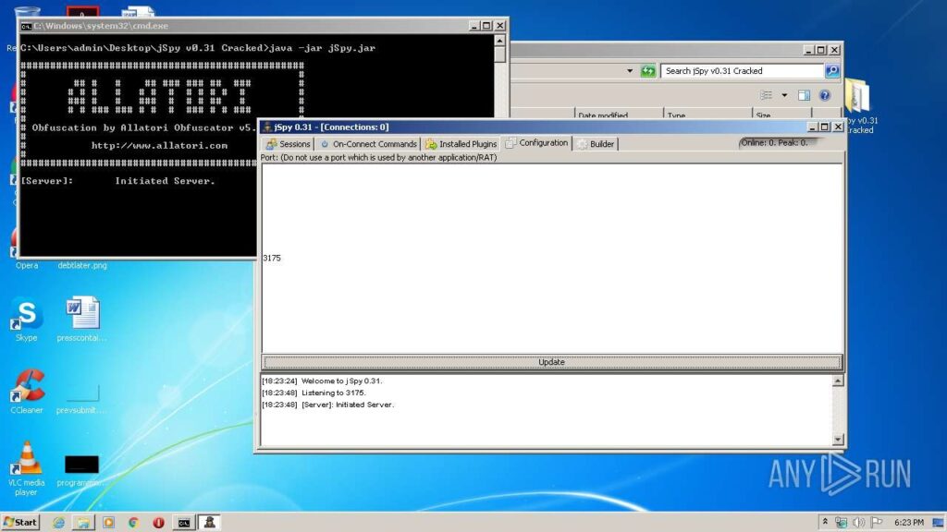Sort by Date modified column in Explorer
This screenshot has width=947, height=532.
(619, 115)
